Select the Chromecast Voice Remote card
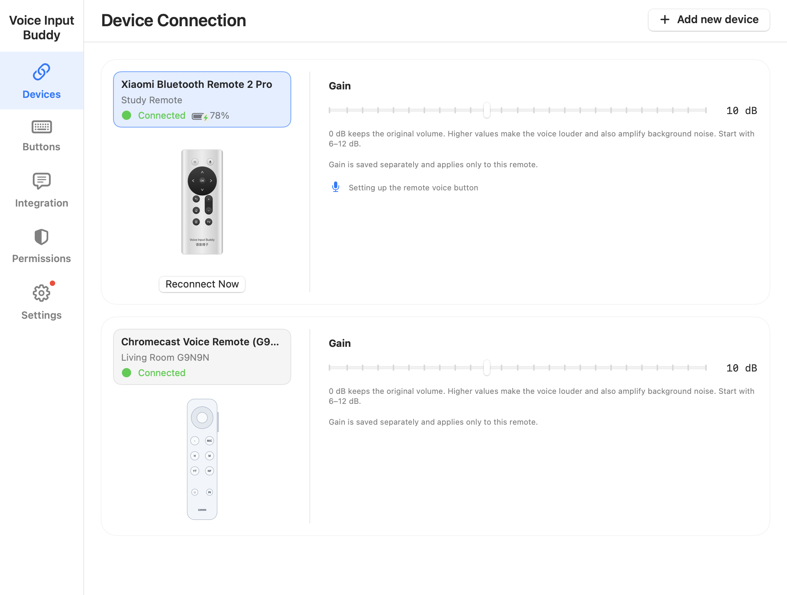This screenshot has height=595, width=787. click(x=202, y=357)
